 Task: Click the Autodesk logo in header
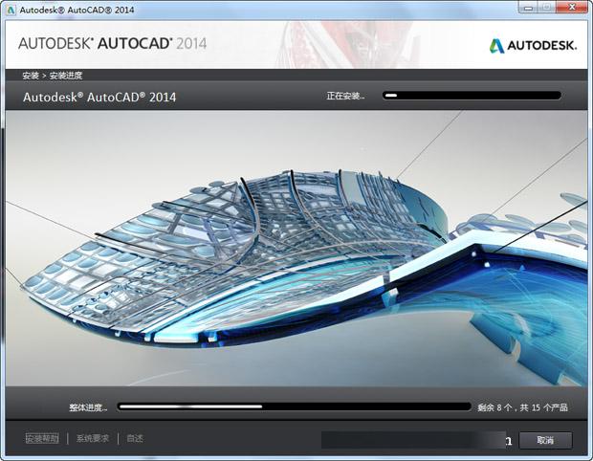point(534,46)
